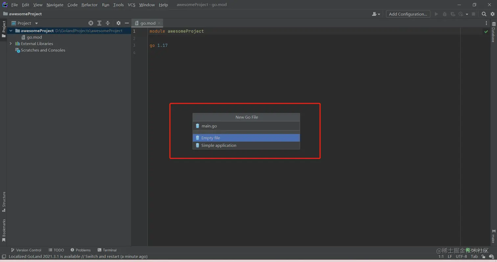The image size is (497, 262).
Task: Select Empty file in New Go File popup
Action: (246, 138)
